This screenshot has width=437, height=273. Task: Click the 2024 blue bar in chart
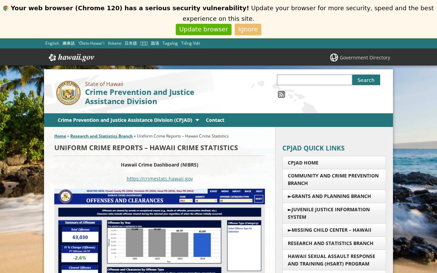(202, 245)
